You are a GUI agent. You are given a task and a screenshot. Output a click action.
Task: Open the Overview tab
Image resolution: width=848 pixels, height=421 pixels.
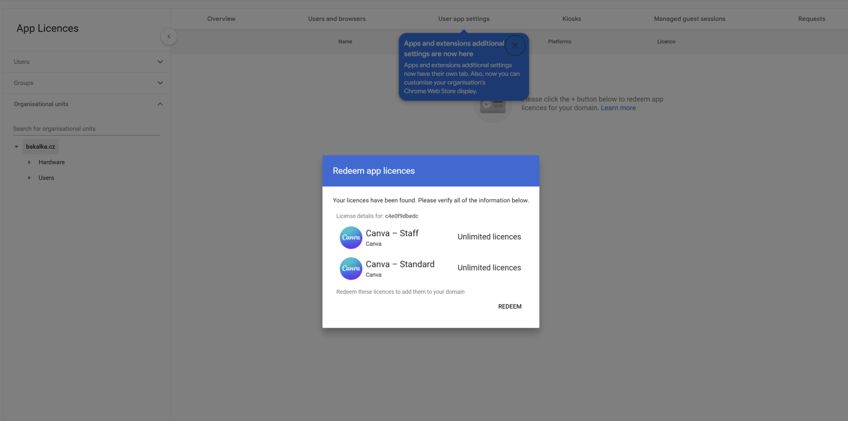221,19
